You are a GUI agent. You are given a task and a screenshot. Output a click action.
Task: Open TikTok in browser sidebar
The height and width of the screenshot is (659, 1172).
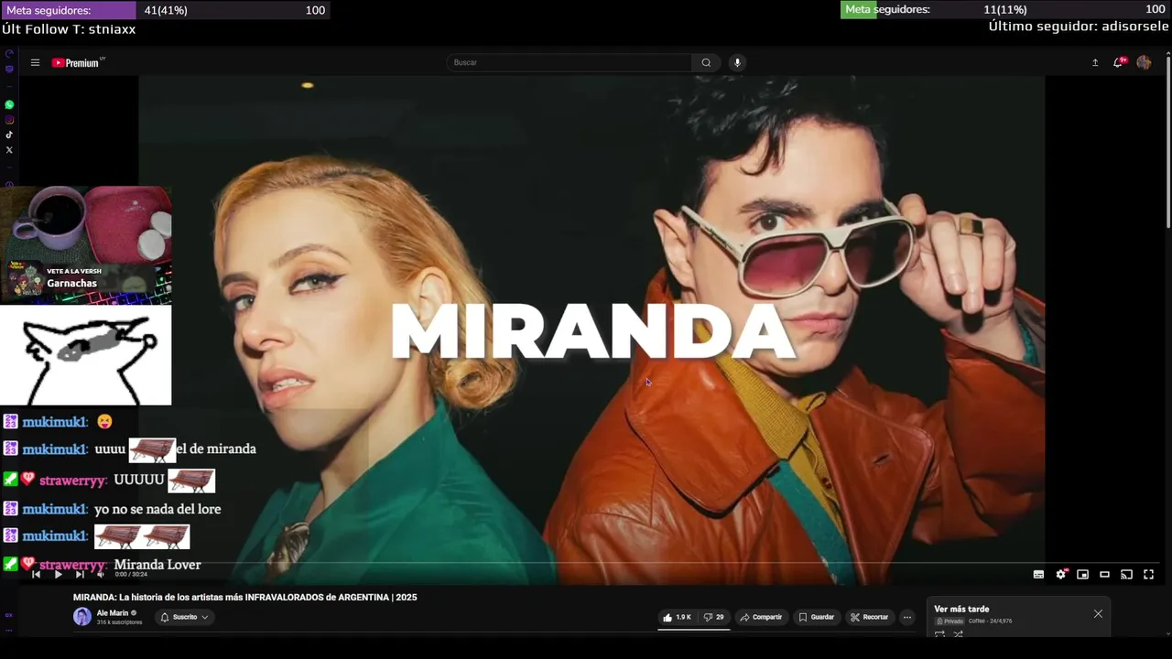tap(9, 135)
